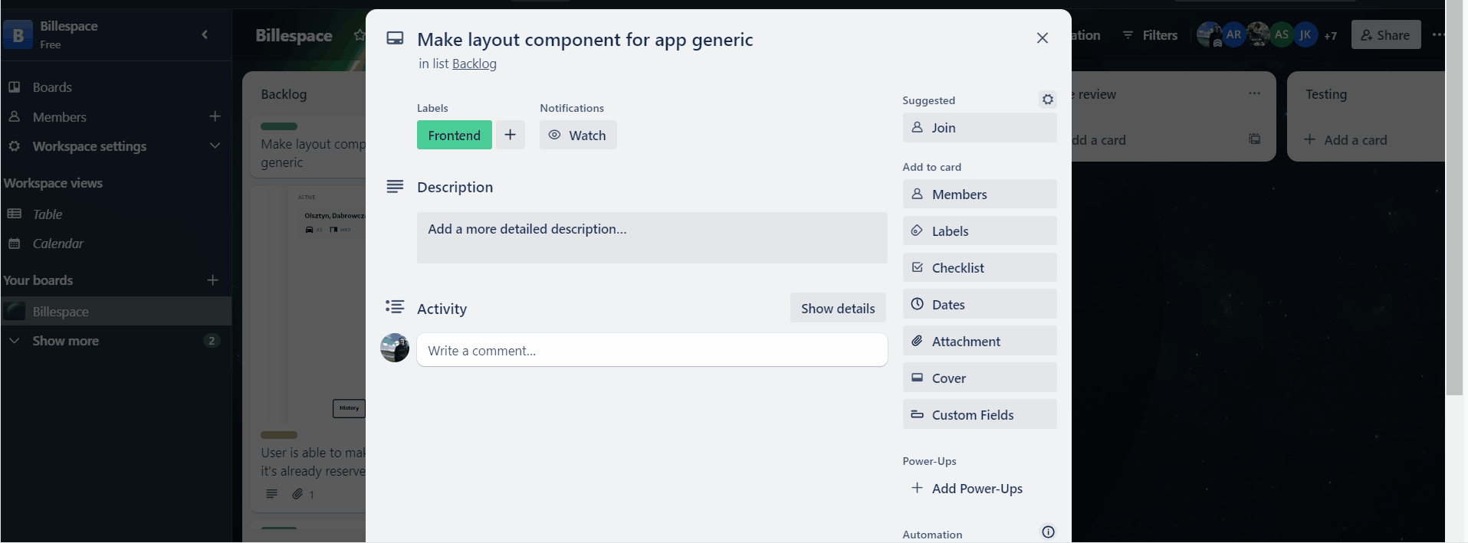Add a Checklist to the card
The image size is (1468, 543).
(x=979, y=267)
